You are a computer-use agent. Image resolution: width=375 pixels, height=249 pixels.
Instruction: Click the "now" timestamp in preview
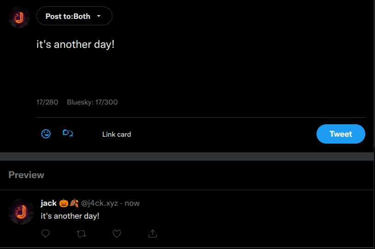pos(132,203)
